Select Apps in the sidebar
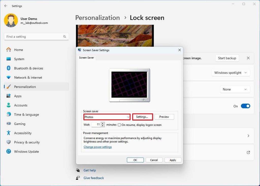Image resolution: width=260 pixels, height=186 pixels. click(18, 96)
